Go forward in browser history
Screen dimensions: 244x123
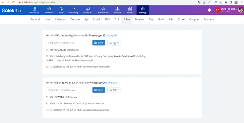coord(8,2)
